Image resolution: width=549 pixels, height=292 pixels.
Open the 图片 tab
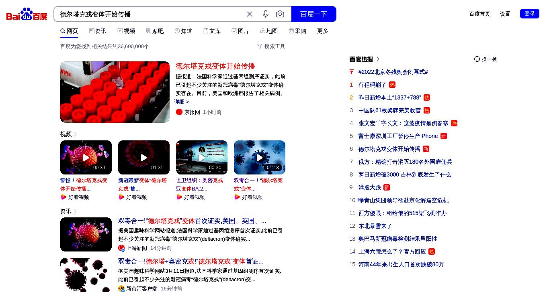240,31
